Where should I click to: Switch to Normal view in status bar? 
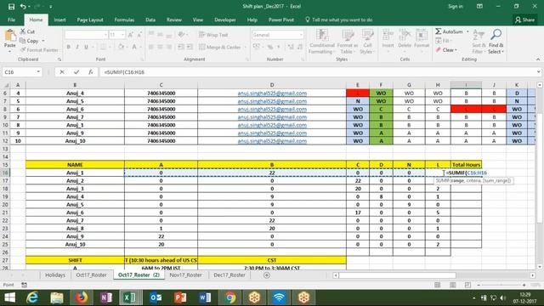coord(438,285)
